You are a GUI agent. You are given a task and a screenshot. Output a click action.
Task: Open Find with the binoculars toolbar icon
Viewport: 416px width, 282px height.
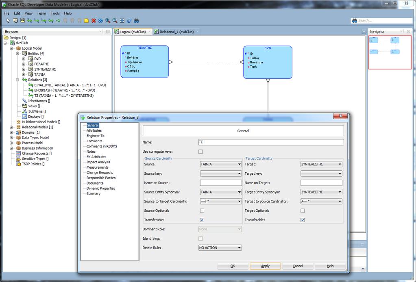(136, 20)
